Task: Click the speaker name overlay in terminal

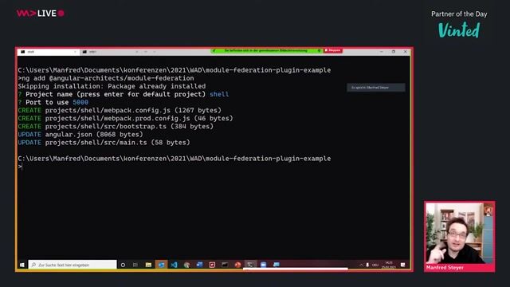Action: coord(376,88)
